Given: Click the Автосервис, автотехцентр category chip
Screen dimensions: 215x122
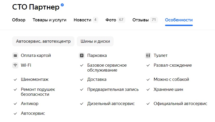Looking at the screenshot, I should coord(43,41).
